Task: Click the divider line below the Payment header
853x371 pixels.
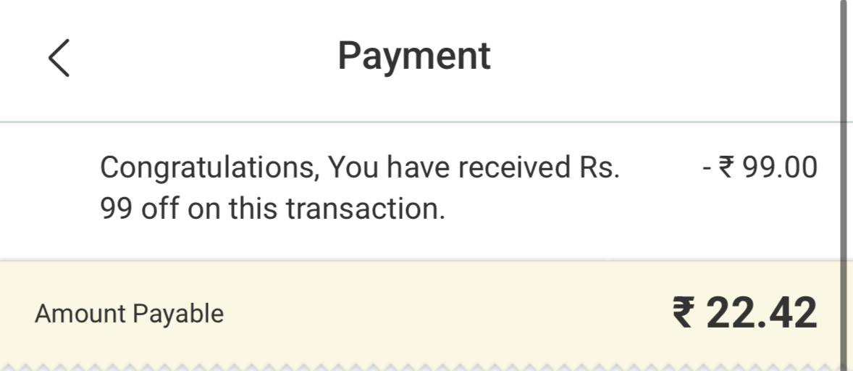Action: coord(420,122)
